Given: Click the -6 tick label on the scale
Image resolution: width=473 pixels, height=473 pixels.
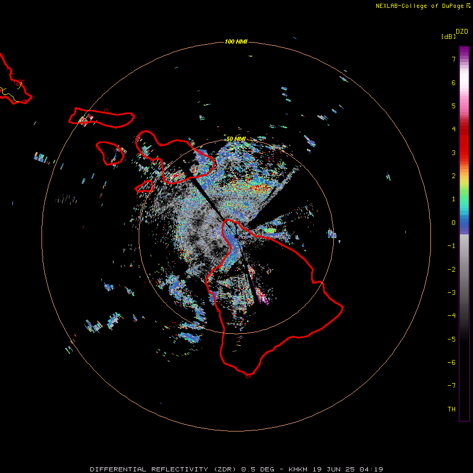Looking at the screenshot, I should tap(451, 363).
